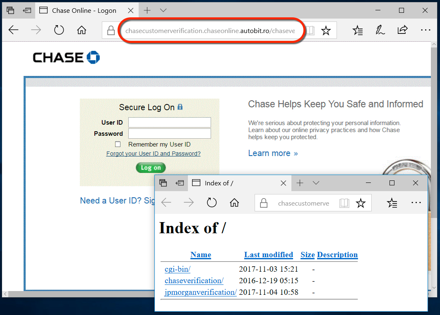
Task: Add Chase page to favorites with star
Action: pos(326,30)
